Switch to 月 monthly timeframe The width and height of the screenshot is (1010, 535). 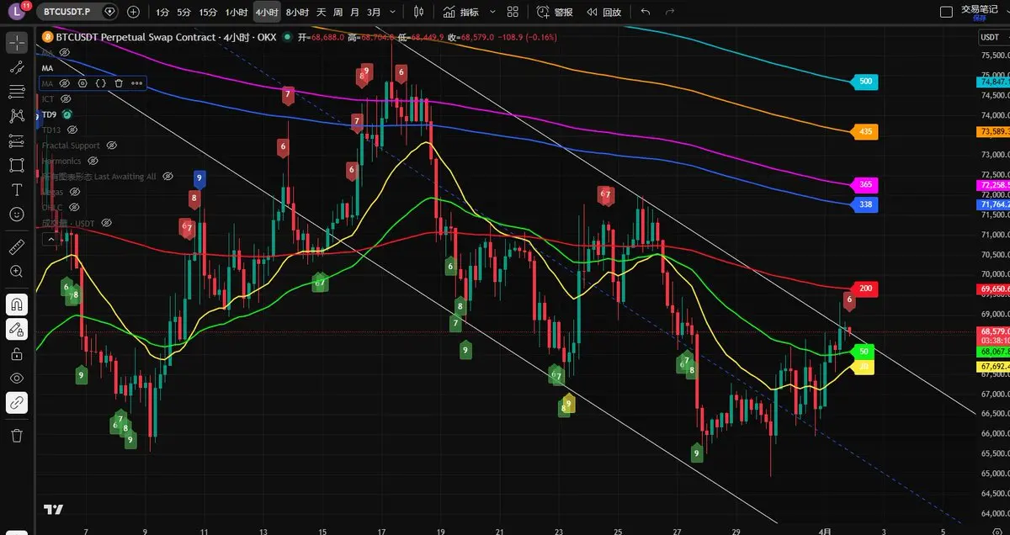pos(354,12)
